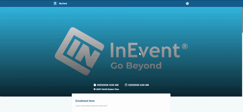Viewport: 243px width, 112px height.
Task: Open the language globe icon
Action: click(x=187, y=4)
